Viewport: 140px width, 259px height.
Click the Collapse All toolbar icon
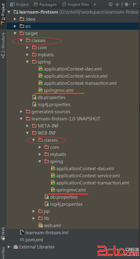tap(117, 4)
